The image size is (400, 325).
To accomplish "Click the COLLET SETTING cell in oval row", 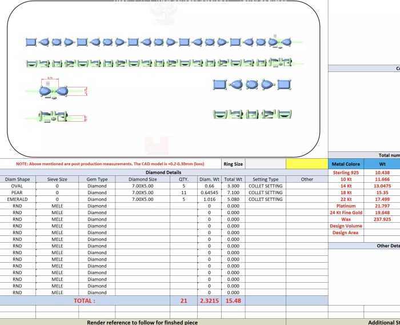I will click(265, 186).
